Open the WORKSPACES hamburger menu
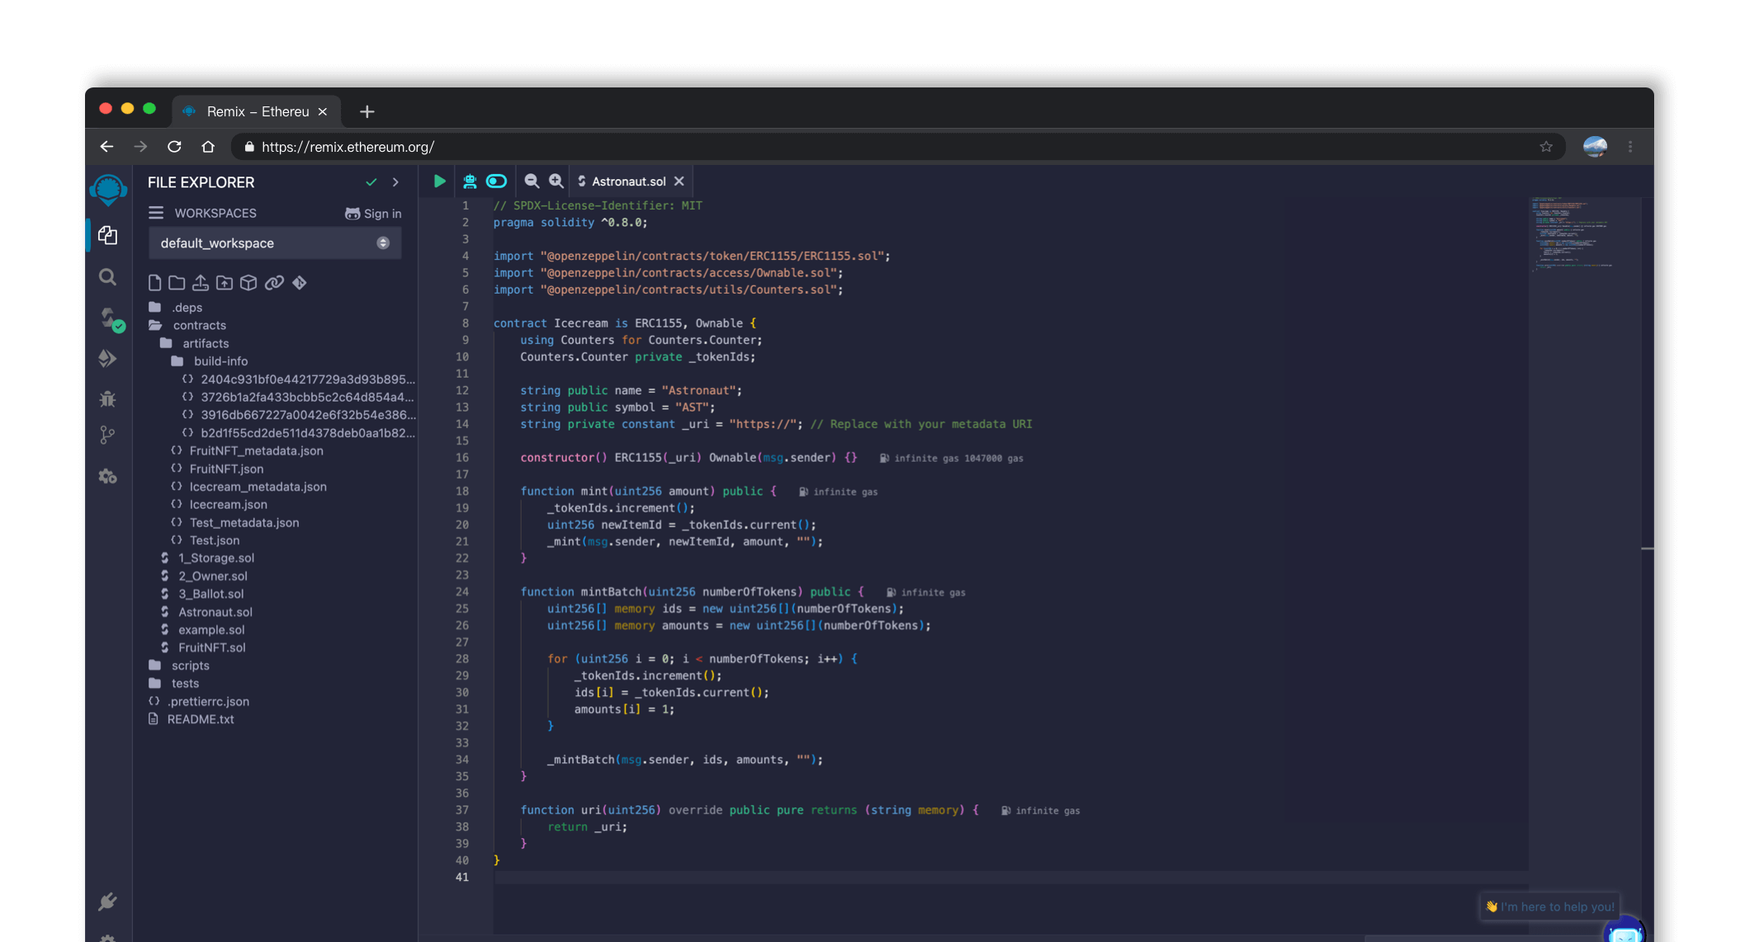This screenshot has height=942, width=1740. click(x=156, y=212)
